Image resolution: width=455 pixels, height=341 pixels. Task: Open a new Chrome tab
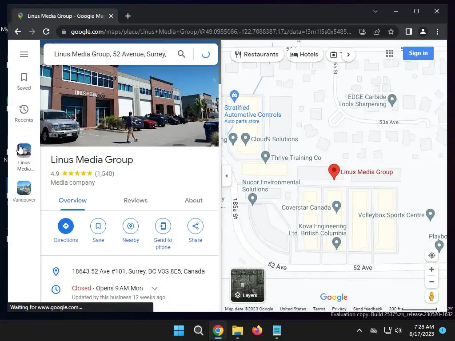pos(128,16)
